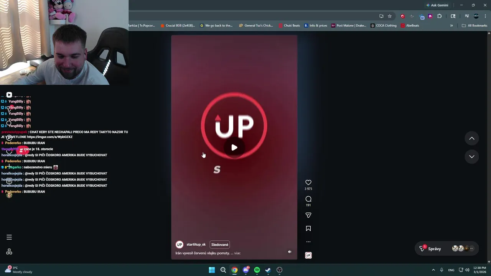Open the volume speaker tray icon
Screen dimensions: 491x276
(x=467, y=270)
